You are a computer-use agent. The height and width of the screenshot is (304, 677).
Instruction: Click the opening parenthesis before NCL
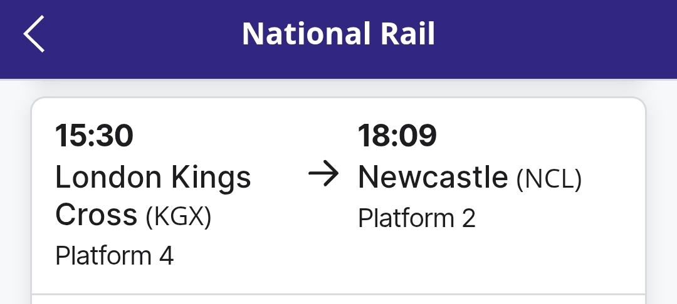(520, 180)
